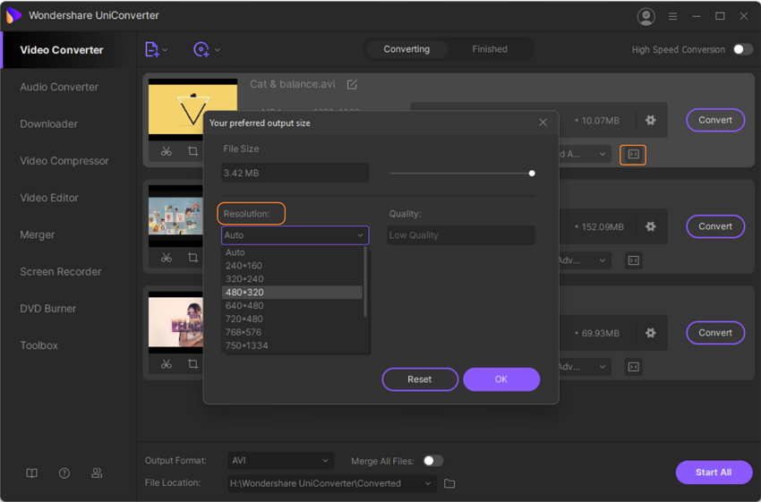
Task: Open the user guide book icon
Action: click(x=31, y=472)
